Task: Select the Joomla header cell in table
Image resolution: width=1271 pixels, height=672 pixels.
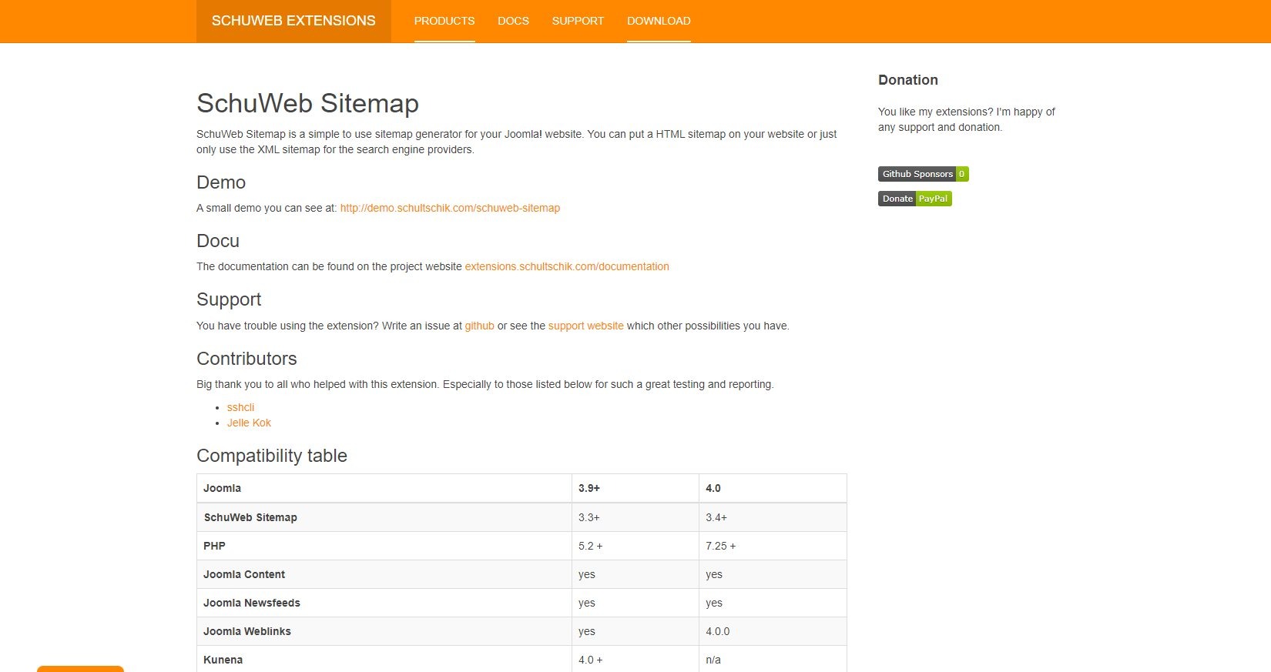Action: [x=223, y=488]
